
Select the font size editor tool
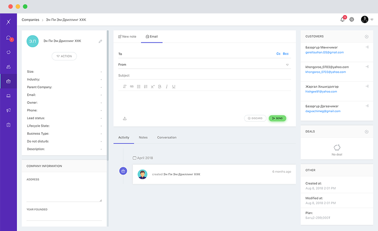124,87
